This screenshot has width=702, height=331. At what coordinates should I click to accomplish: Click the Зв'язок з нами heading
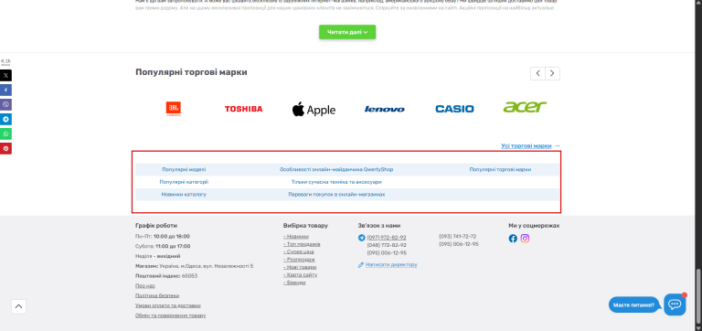pyautogui.click(x=379, y=226)
